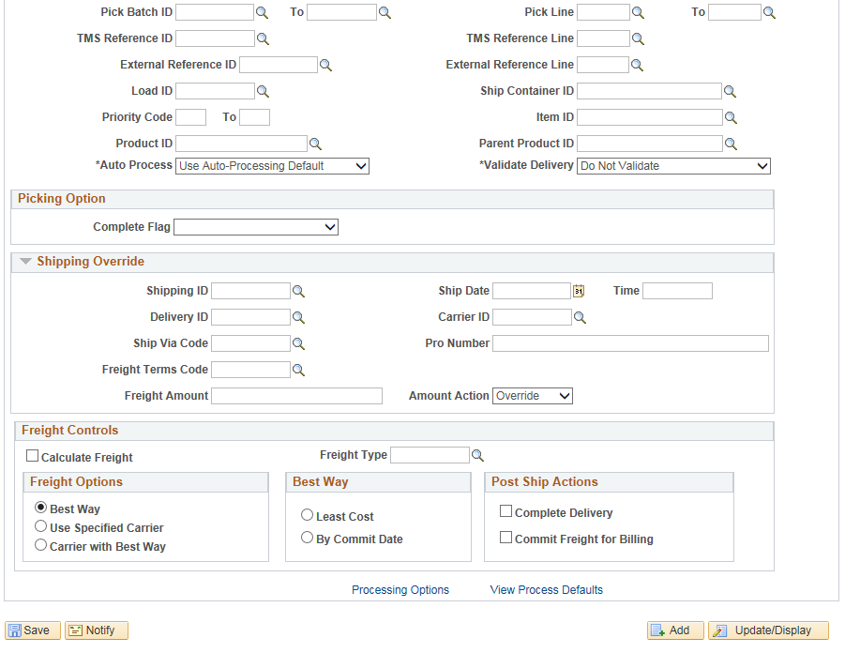
Task: Open the Processing Options link
Action: tap(400, 590)
